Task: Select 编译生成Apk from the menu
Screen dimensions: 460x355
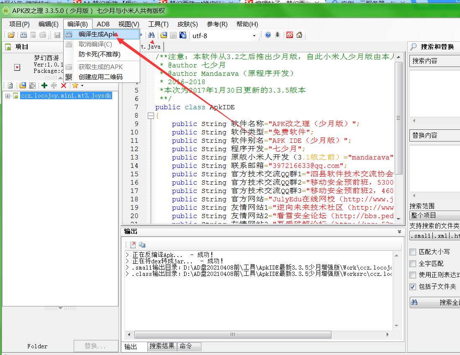Action: [97, 34]
